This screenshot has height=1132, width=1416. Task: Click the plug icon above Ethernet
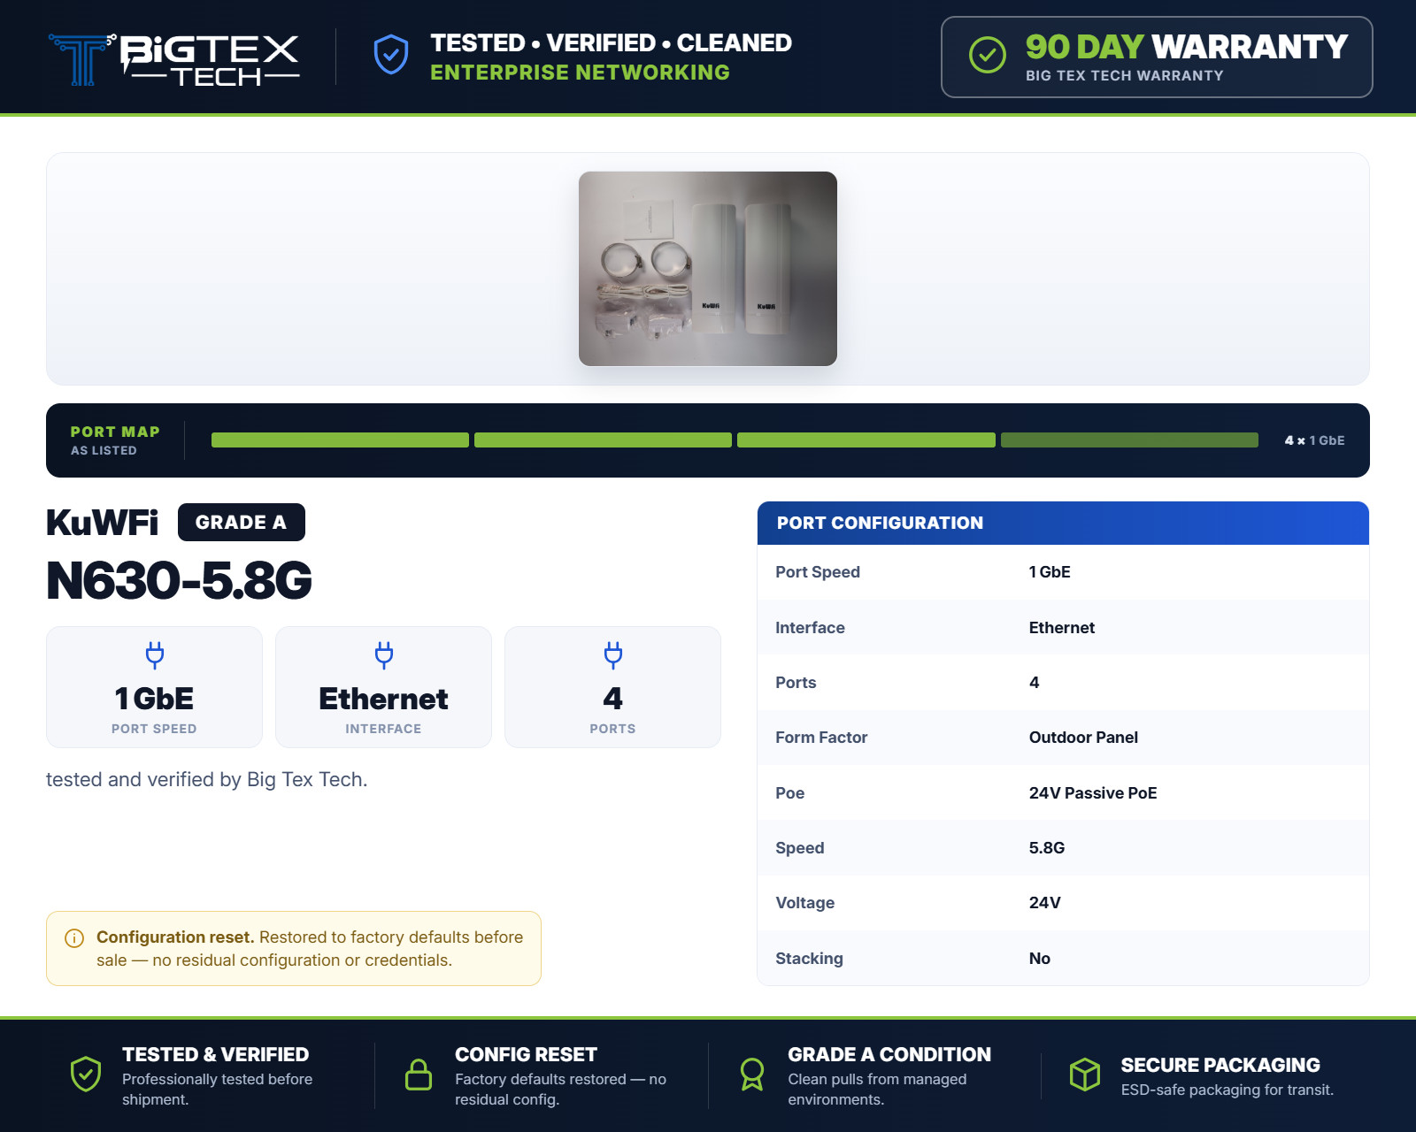tap(384, 654)
